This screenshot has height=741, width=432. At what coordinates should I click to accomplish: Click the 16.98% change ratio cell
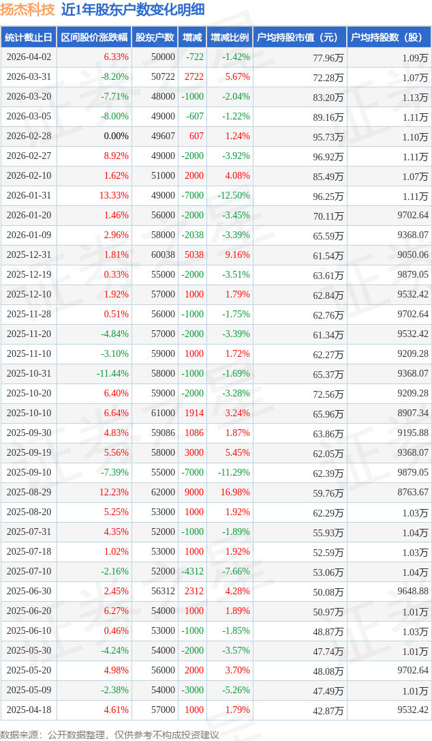pos(236,493)
